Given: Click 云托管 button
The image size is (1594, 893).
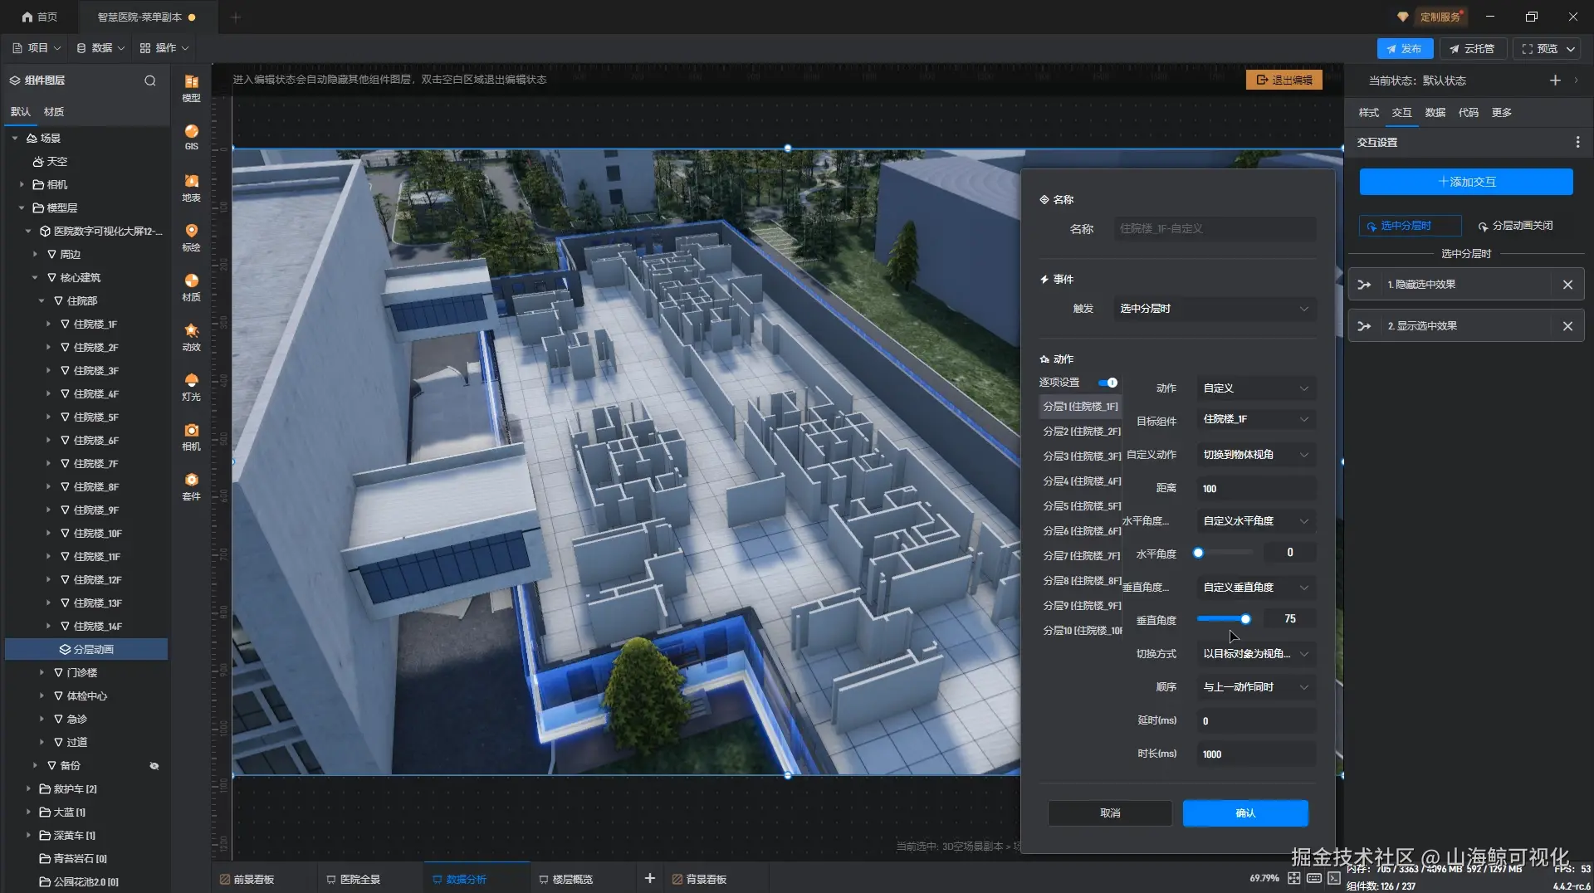Looking at the screenshot, I should (1473, 49).
